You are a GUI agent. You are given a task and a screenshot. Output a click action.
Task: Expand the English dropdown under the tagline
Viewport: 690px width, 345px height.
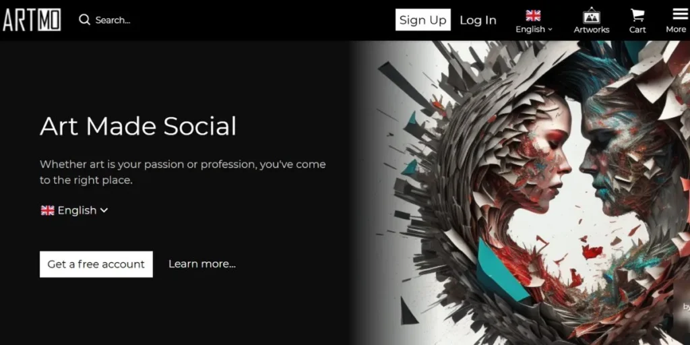tap(74, 210)
